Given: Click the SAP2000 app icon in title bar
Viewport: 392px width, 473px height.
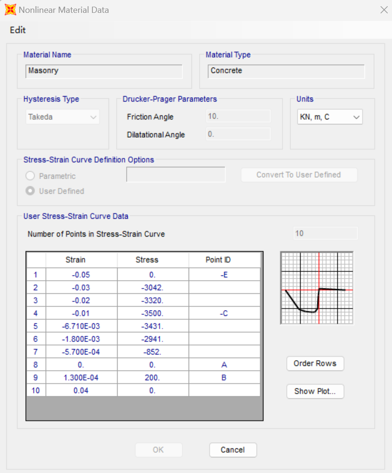Looking at the screenshot, I should [10, 10].
